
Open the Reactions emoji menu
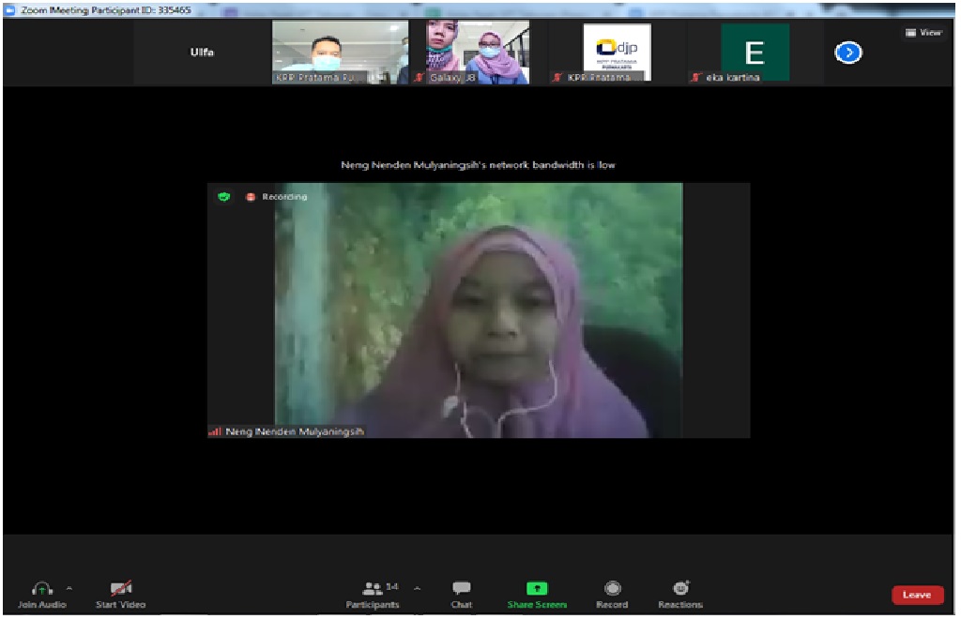[x=681, y=588]
